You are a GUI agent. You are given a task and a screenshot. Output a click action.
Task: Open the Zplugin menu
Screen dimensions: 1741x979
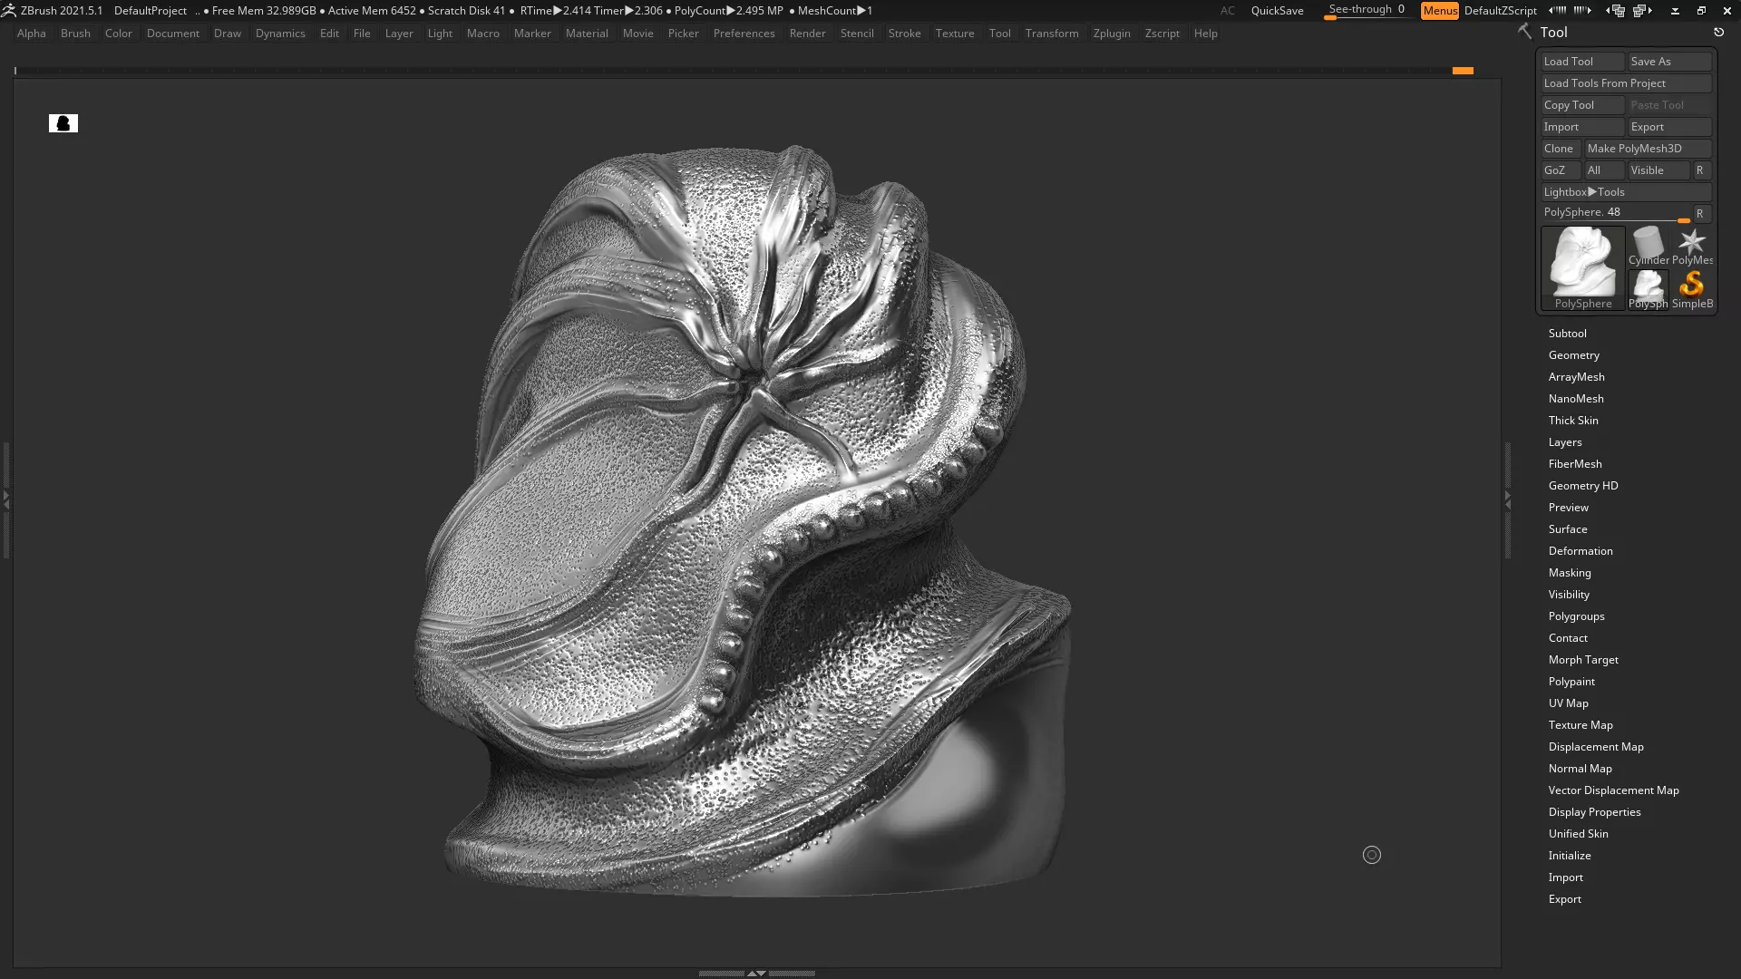tap(1112, 34)
